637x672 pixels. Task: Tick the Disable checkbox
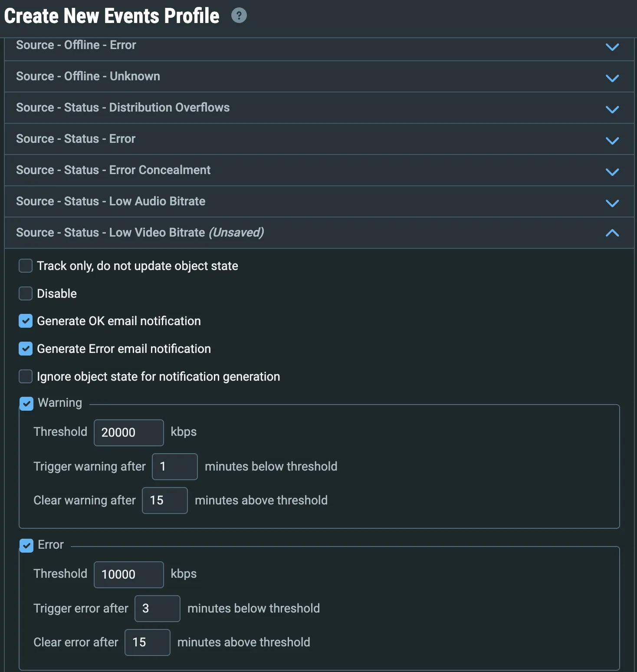point(26,293)
